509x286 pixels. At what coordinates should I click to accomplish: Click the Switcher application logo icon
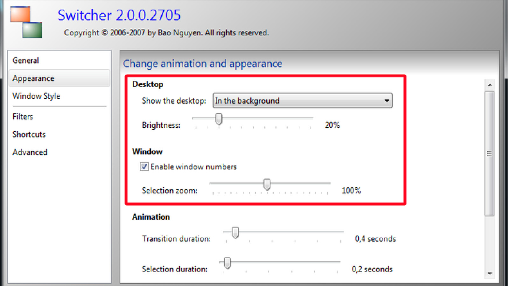[x=26, y=22]
